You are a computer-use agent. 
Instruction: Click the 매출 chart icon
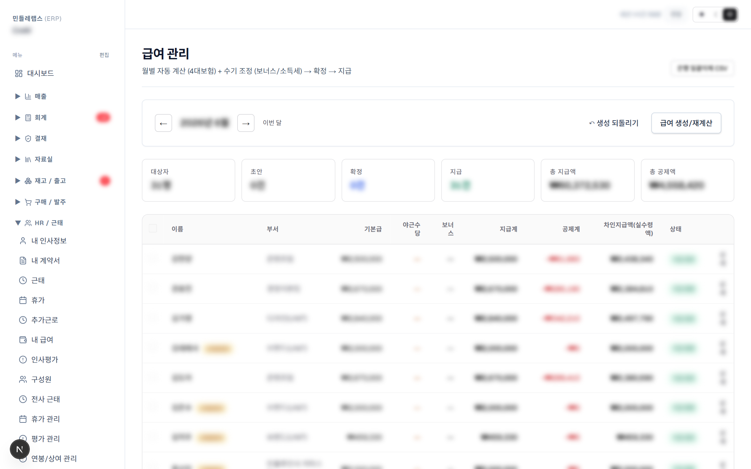tap(28, 96)
